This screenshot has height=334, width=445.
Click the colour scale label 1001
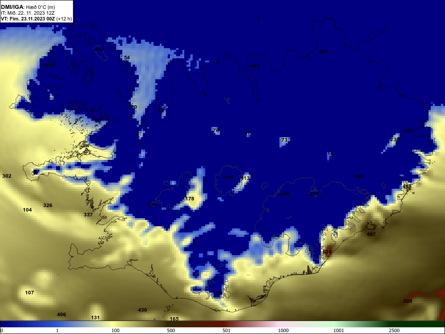pos(339,330)
